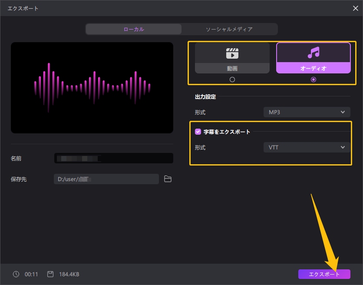Viewport: 363px width, 285px height.
Task: Select the オーディオ music note icon
Action: 313,53
